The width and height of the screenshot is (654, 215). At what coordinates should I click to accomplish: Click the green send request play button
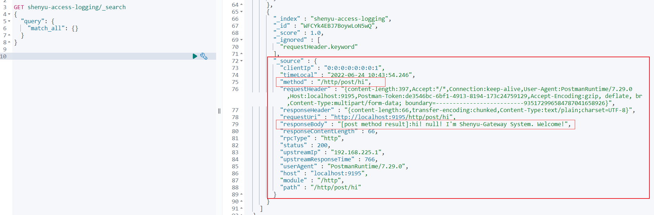pyautogui.click(x=195, y=56)
